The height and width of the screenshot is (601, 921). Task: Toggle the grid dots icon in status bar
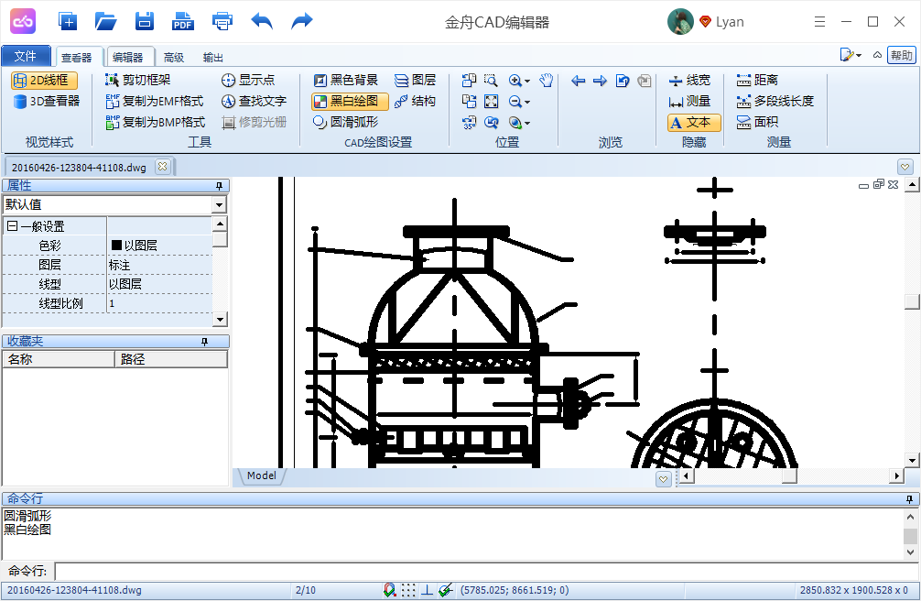pyautogui.click(x=409, y=590)
